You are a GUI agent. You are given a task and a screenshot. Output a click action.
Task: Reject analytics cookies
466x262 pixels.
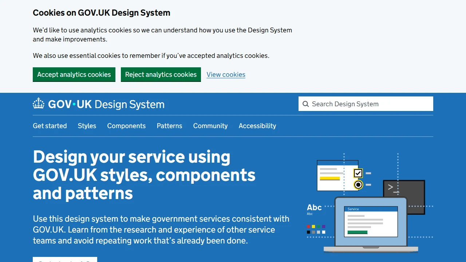point(161,74)
